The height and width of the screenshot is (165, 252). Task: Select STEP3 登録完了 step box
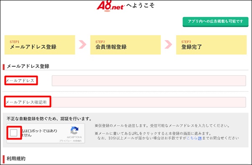(x=211, y=45)
